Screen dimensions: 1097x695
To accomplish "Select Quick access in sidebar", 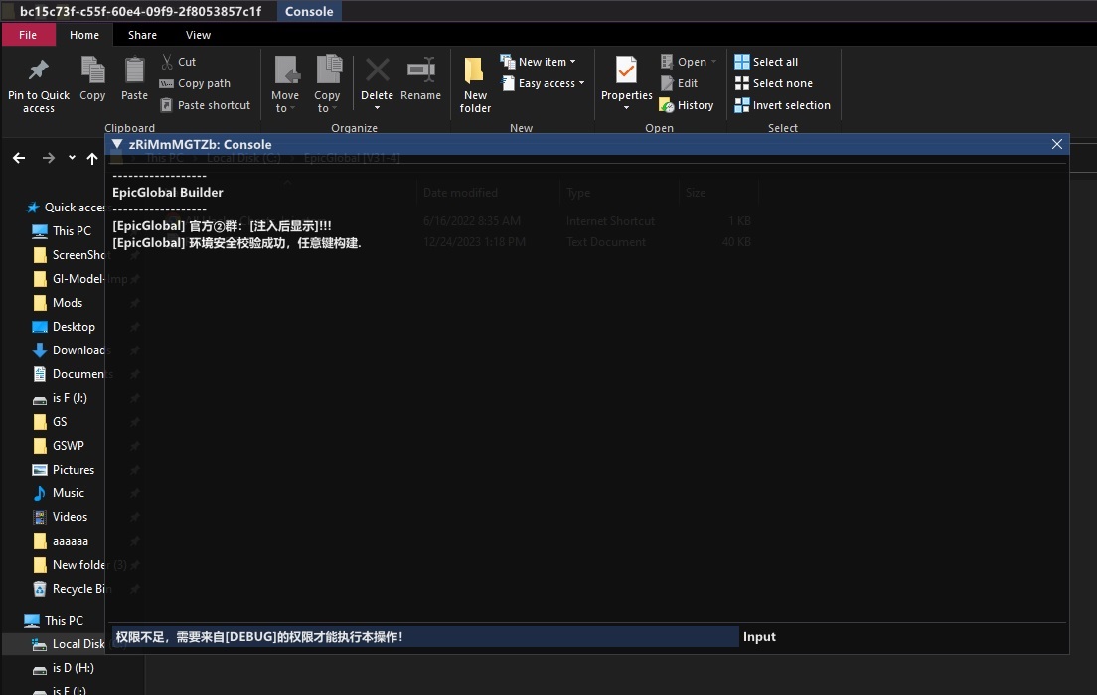I will [x=66, y=207].
